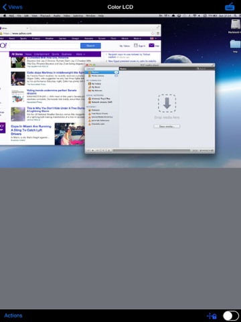Click the Open media button
The height and width of the screenshot is (322, 241).
(x=167, y=126)
